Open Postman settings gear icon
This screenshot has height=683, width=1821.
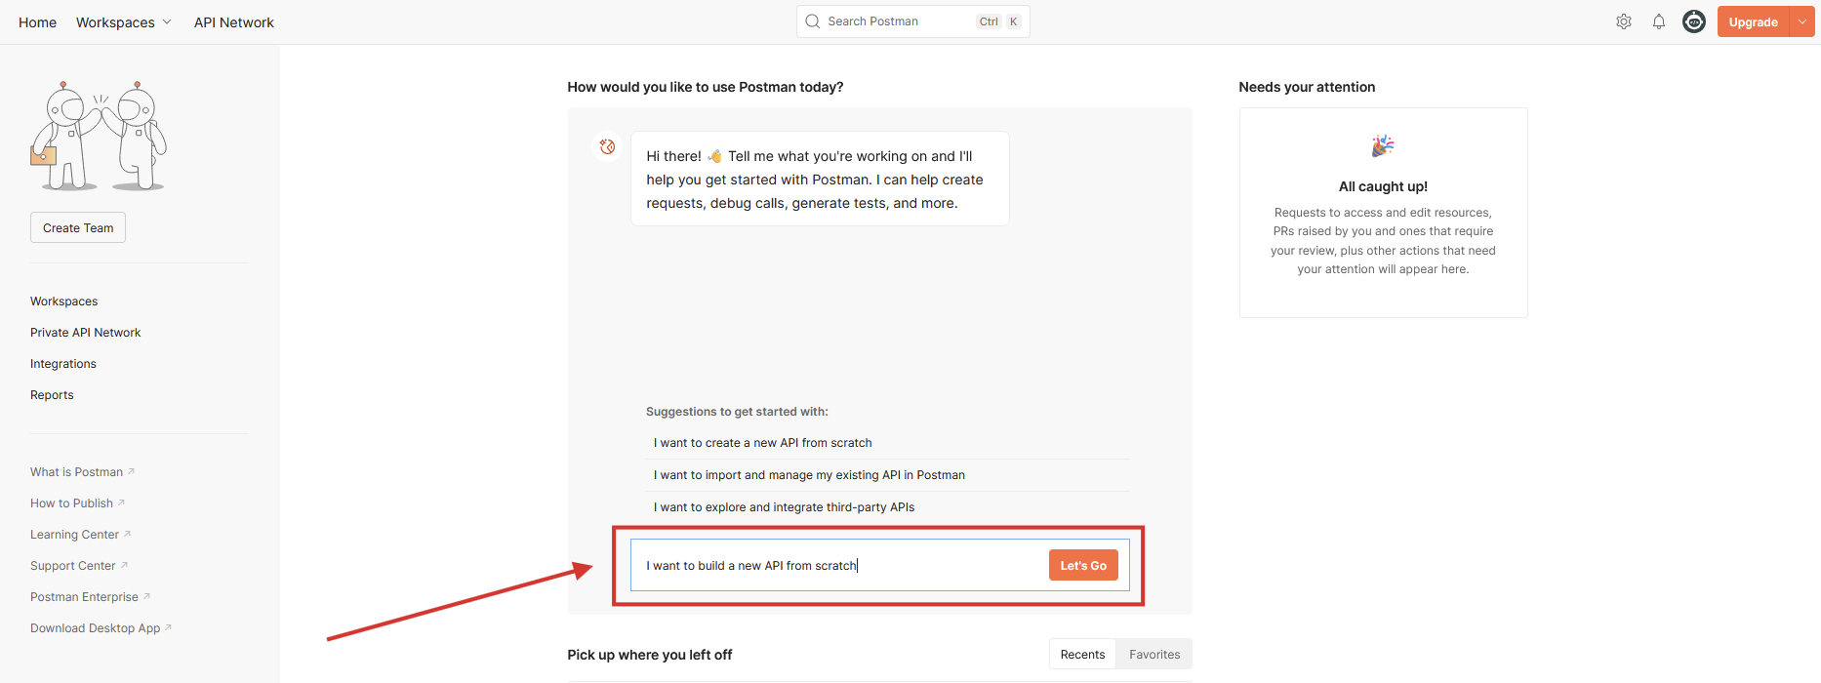1623,20
